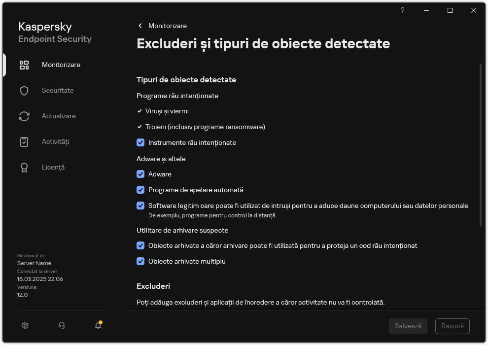This screenshot has width=488, height=345.
Task: Select the Securitate shield icon
Action: pyautogui.click(x=58, y=90)
